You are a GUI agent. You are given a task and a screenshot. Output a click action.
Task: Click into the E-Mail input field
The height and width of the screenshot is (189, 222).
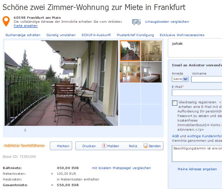click(x=197, y=93)
